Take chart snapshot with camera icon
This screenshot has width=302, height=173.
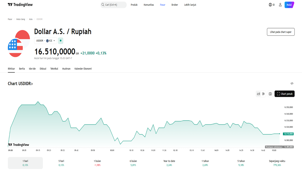pyautogui.click(x=270, y=94)
